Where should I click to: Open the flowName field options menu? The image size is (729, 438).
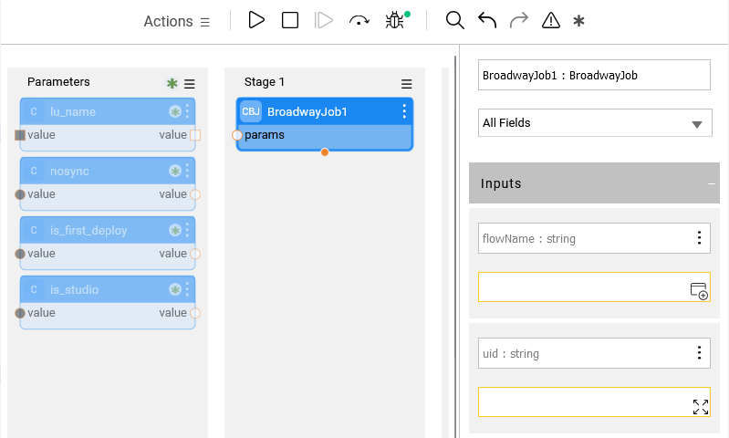[699, 238]
